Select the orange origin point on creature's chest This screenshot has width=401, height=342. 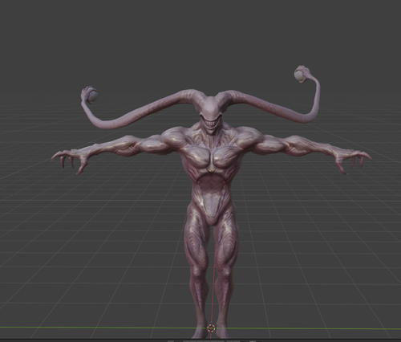point(211,170)
